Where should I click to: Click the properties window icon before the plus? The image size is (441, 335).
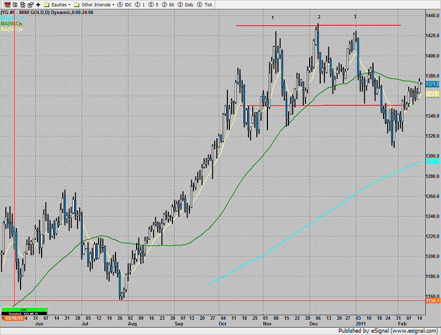click(30, 5)
